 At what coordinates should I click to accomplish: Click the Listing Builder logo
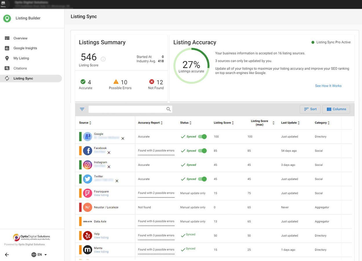point(6,18)
